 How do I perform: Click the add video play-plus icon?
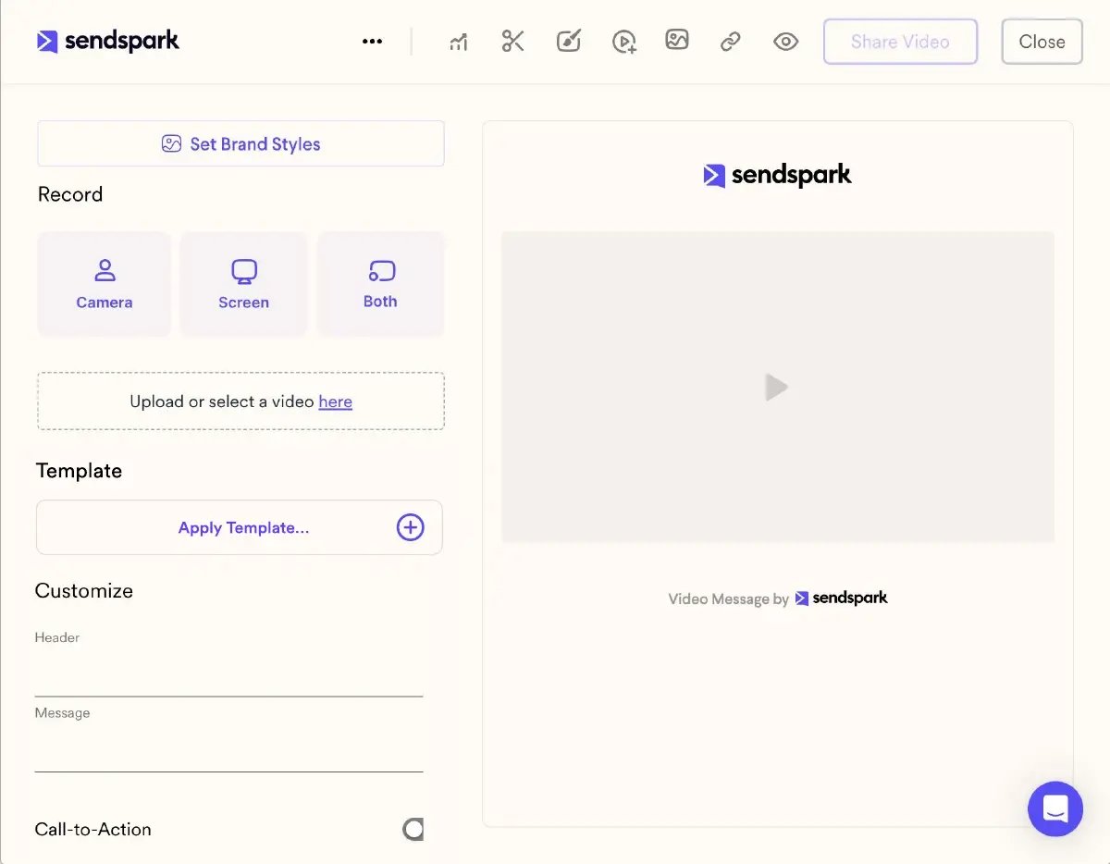[624, 42]
